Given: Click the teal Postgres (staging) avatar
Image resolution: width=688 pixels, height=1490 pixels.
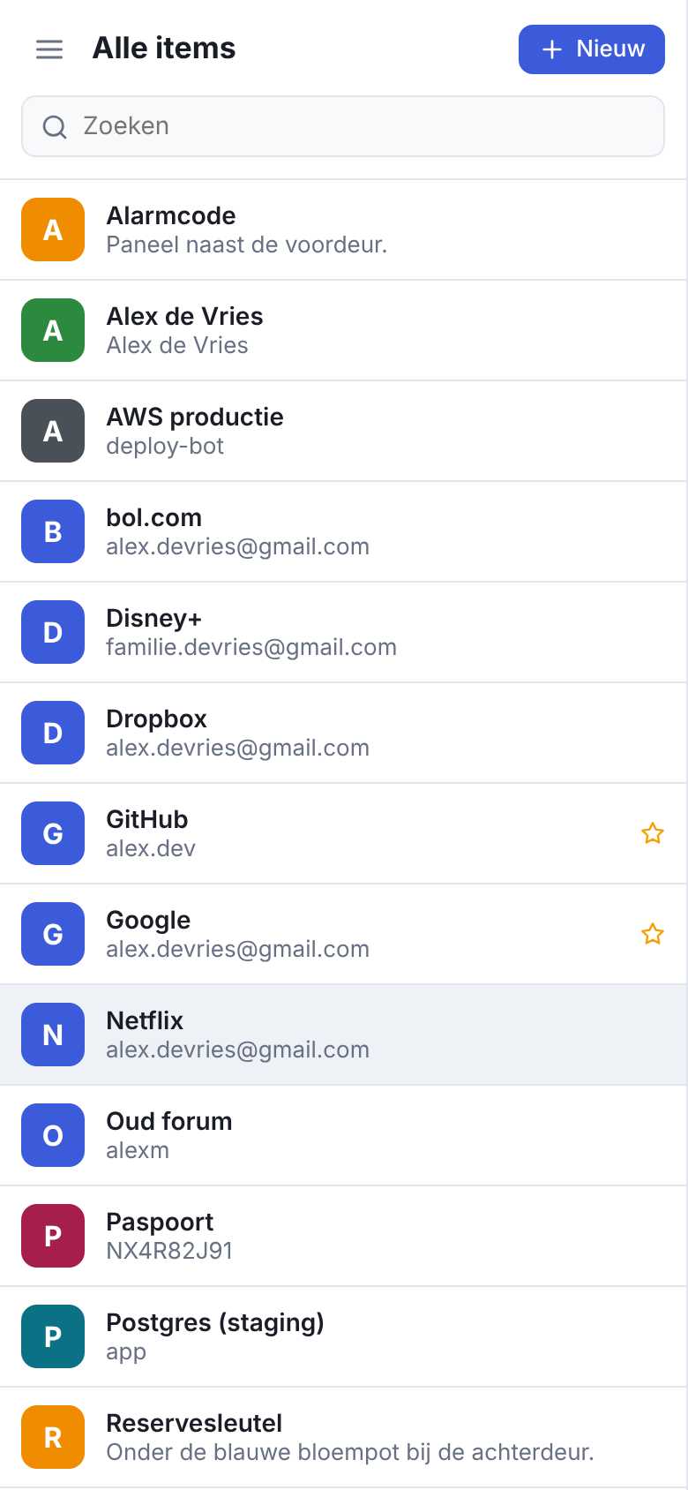Looking at the screenshot, I should point(53,1336).
